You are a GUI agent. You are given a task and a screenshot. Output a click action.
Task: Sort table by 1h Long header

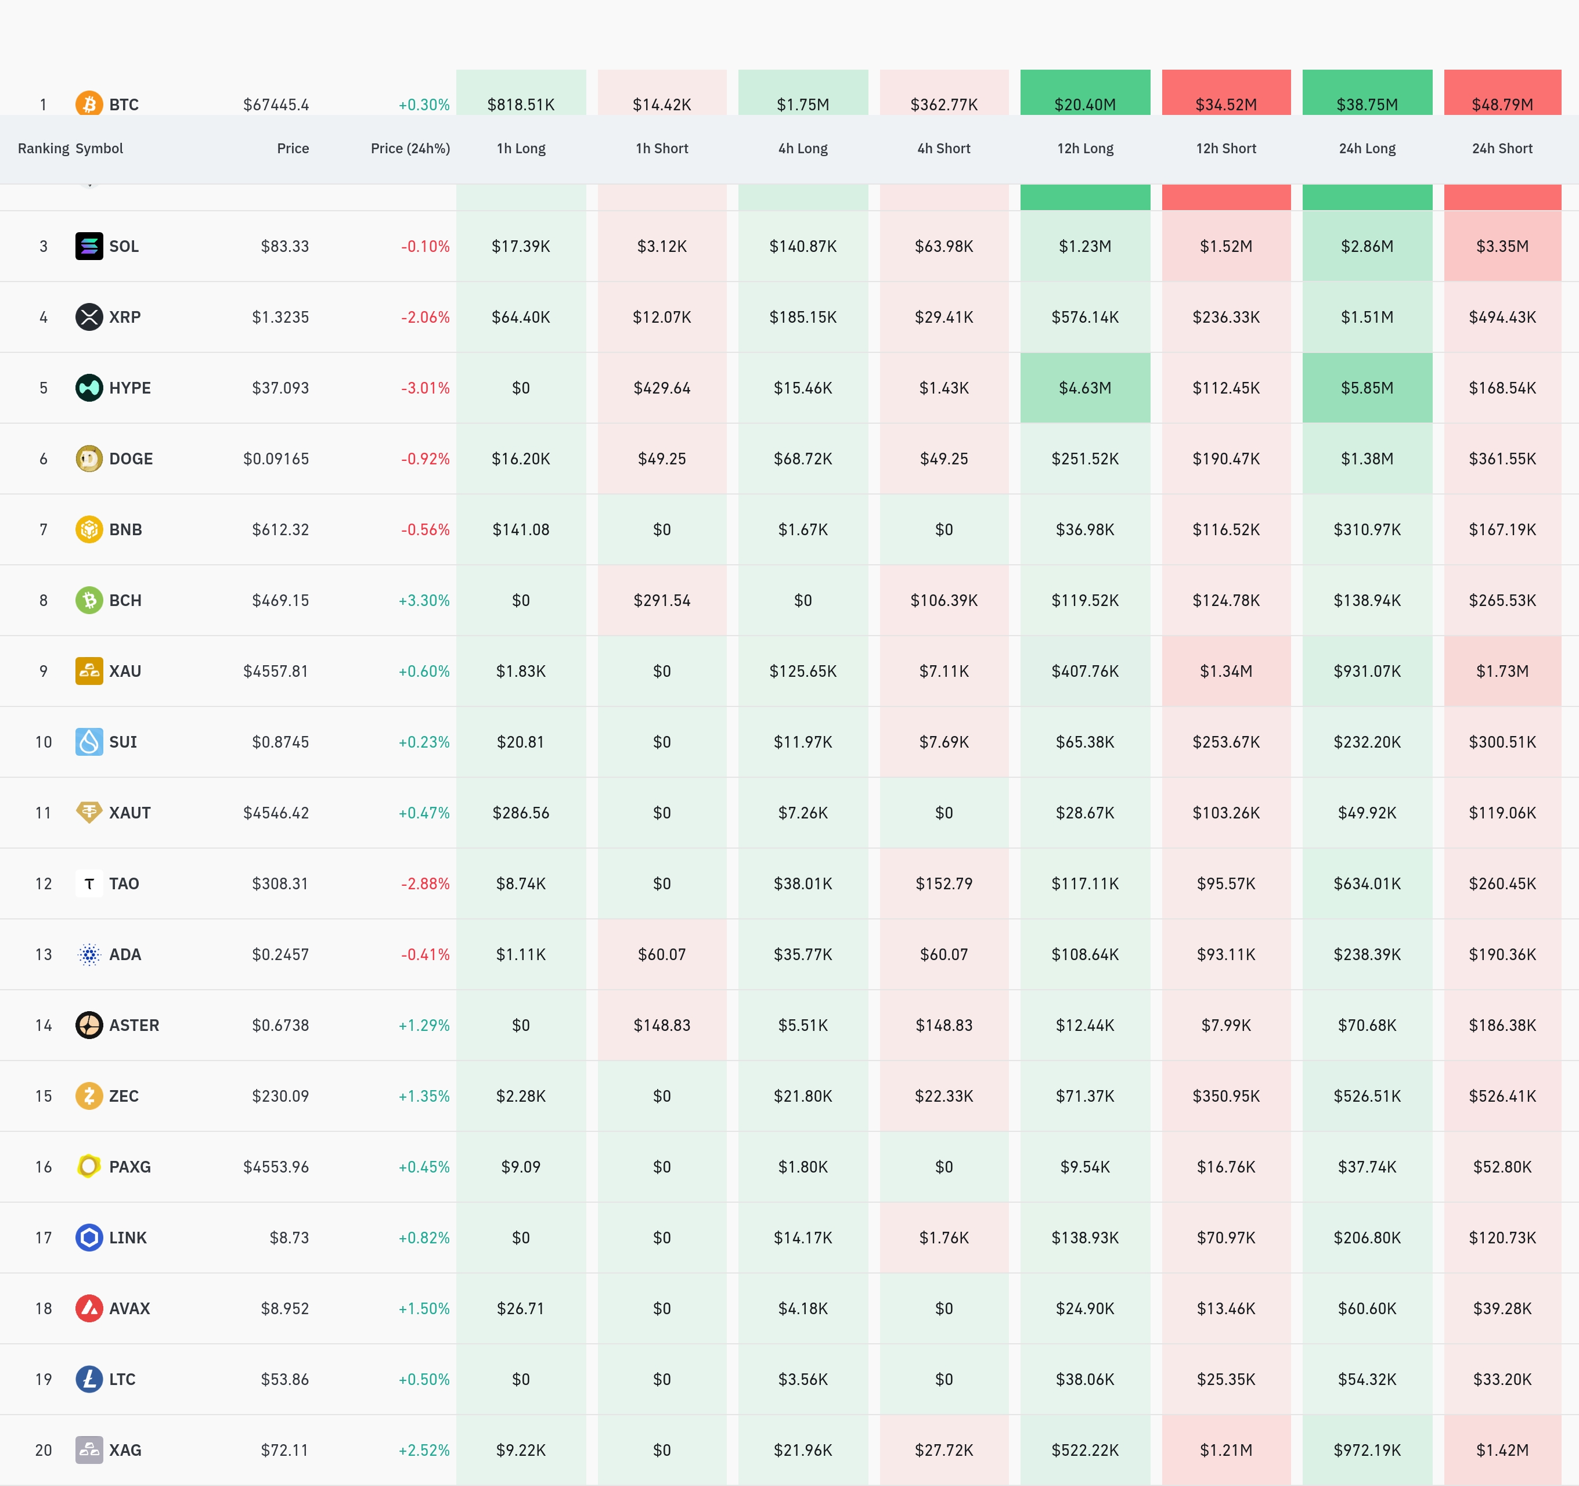(521, 149)
